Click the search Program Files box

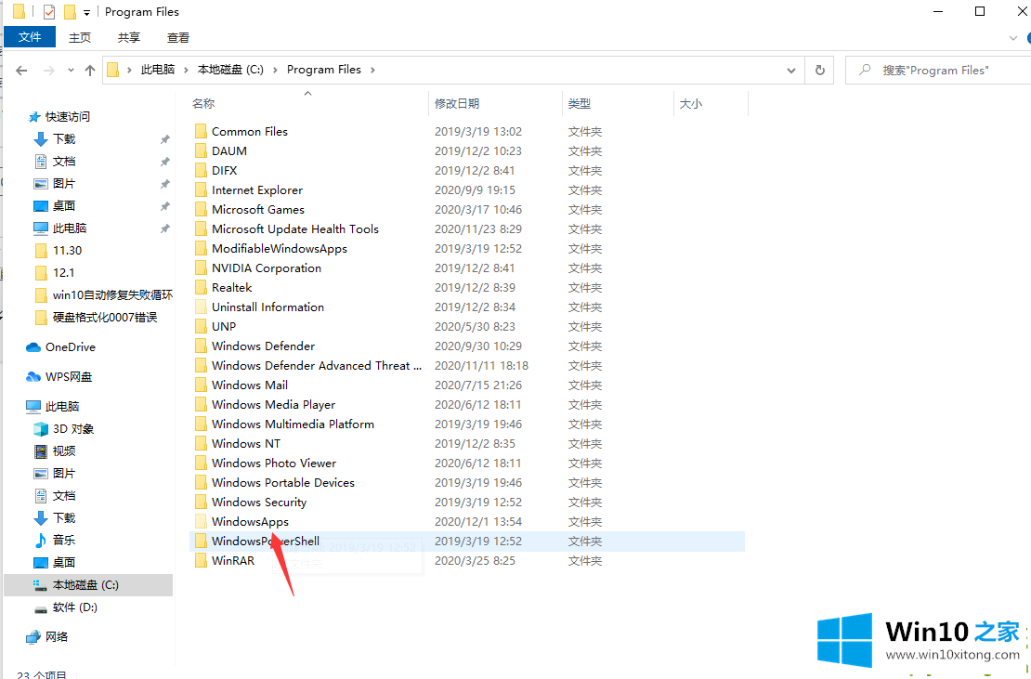937,71
